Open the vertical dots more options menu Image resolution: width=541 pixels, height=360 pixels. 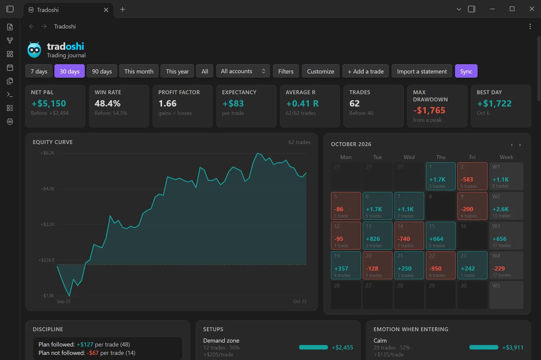point(530,26)
